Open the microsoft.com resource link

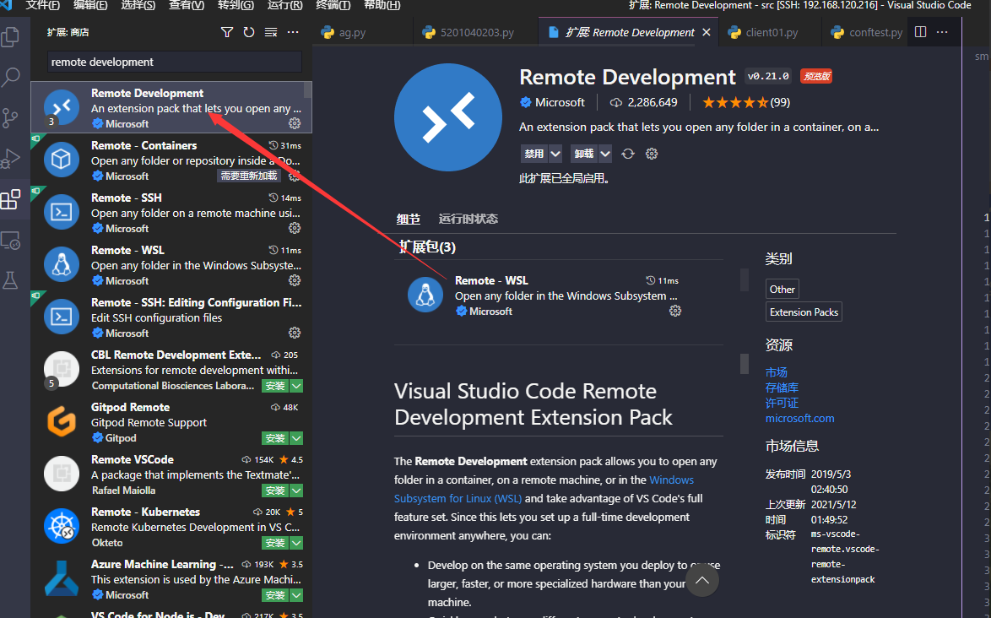pos(800,418)
